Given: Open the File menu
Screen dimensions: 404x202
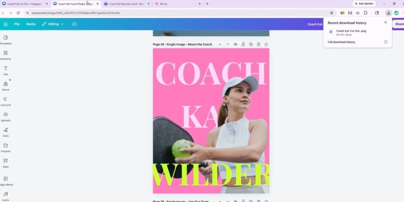Looking at the screenshot, I should click(17, 24).
